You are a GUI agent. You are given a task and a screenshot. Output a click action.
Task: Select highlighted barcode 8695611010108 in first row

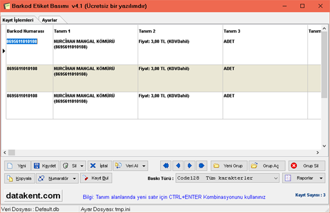coord(22,41)
